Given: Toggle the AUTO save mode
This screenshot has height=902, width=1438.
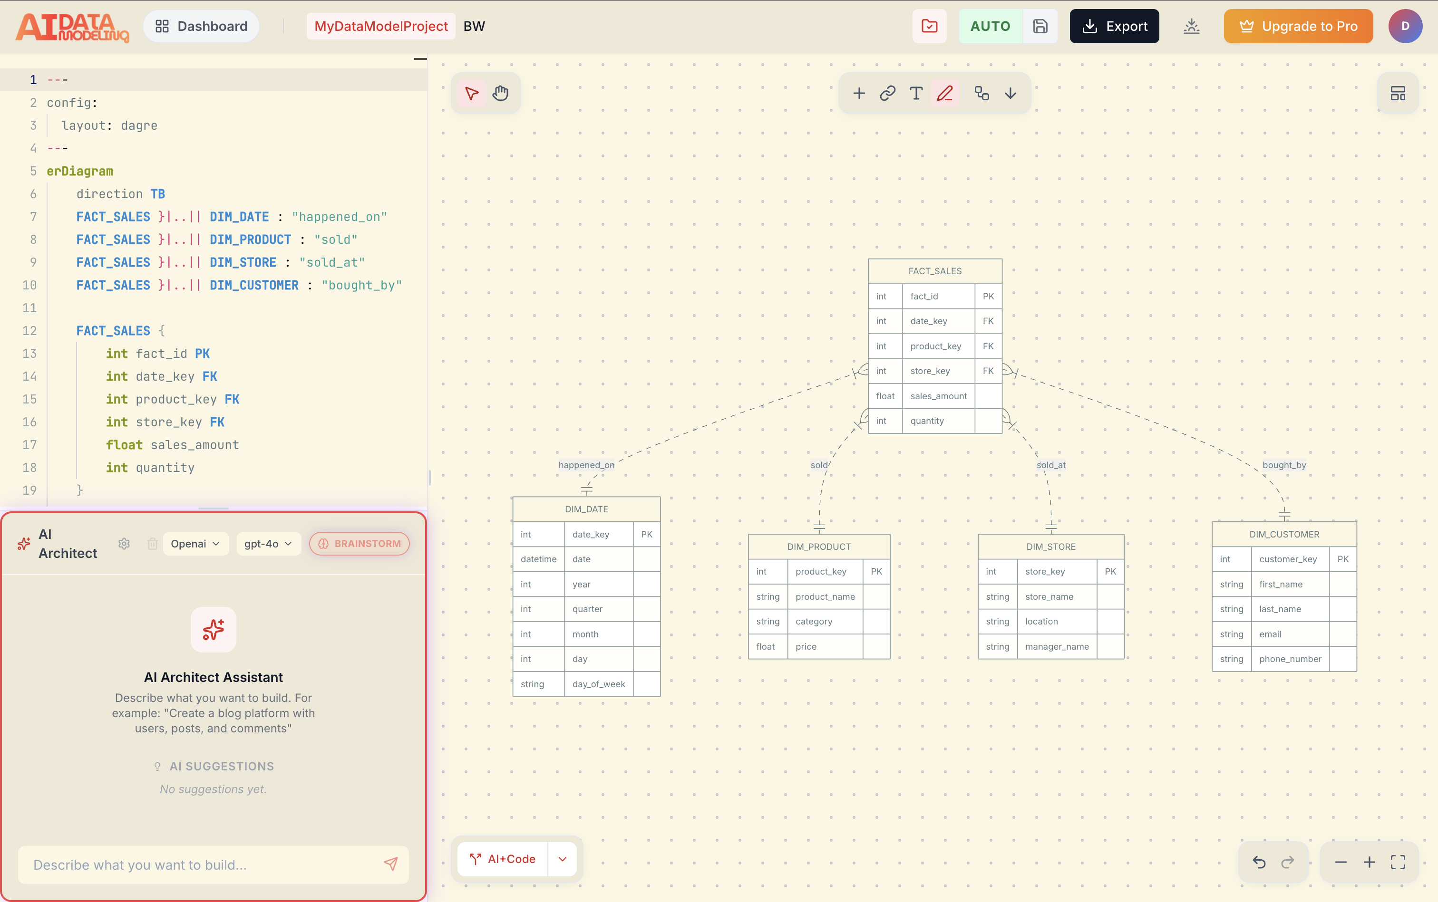Looking at the screenshot, I should 991,26.
